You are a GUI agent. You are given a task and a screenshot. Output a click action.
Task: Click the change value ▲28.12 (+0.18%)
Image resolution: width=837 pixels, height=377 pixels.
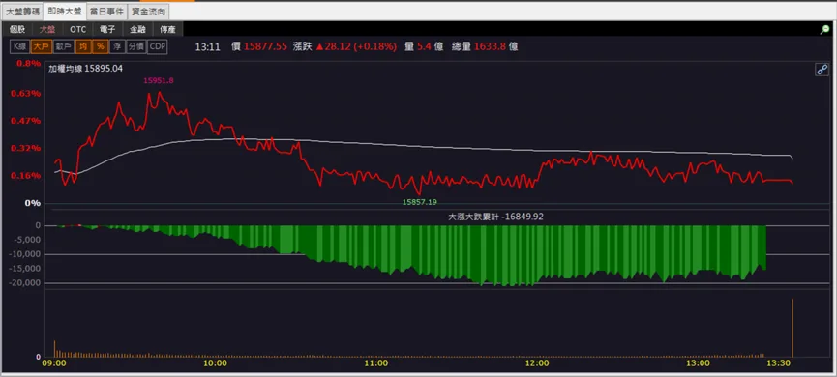(356, 47)
